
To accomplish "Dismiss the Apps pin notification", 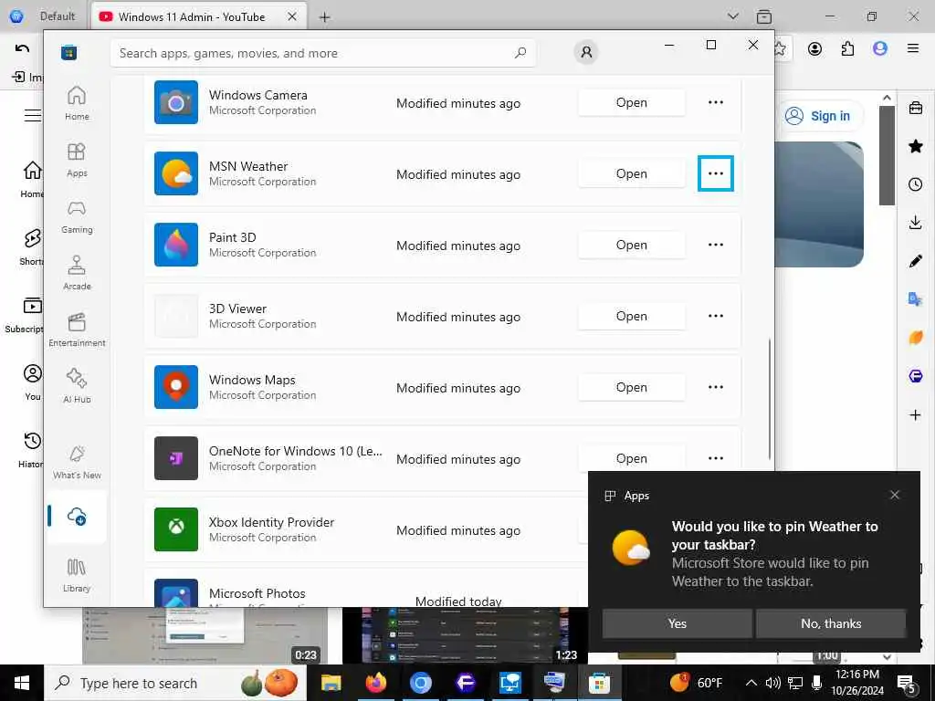I will 895,495.
